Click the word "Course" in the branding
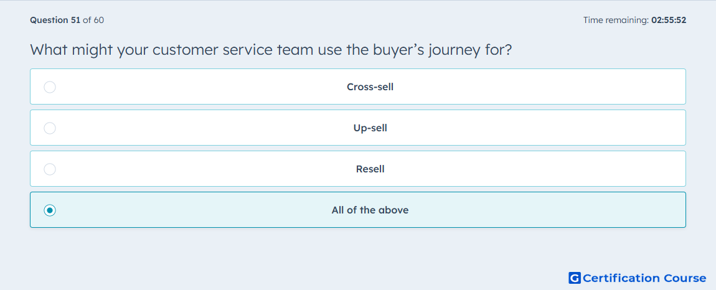The image size is (716, 290). tap(685, 278)
